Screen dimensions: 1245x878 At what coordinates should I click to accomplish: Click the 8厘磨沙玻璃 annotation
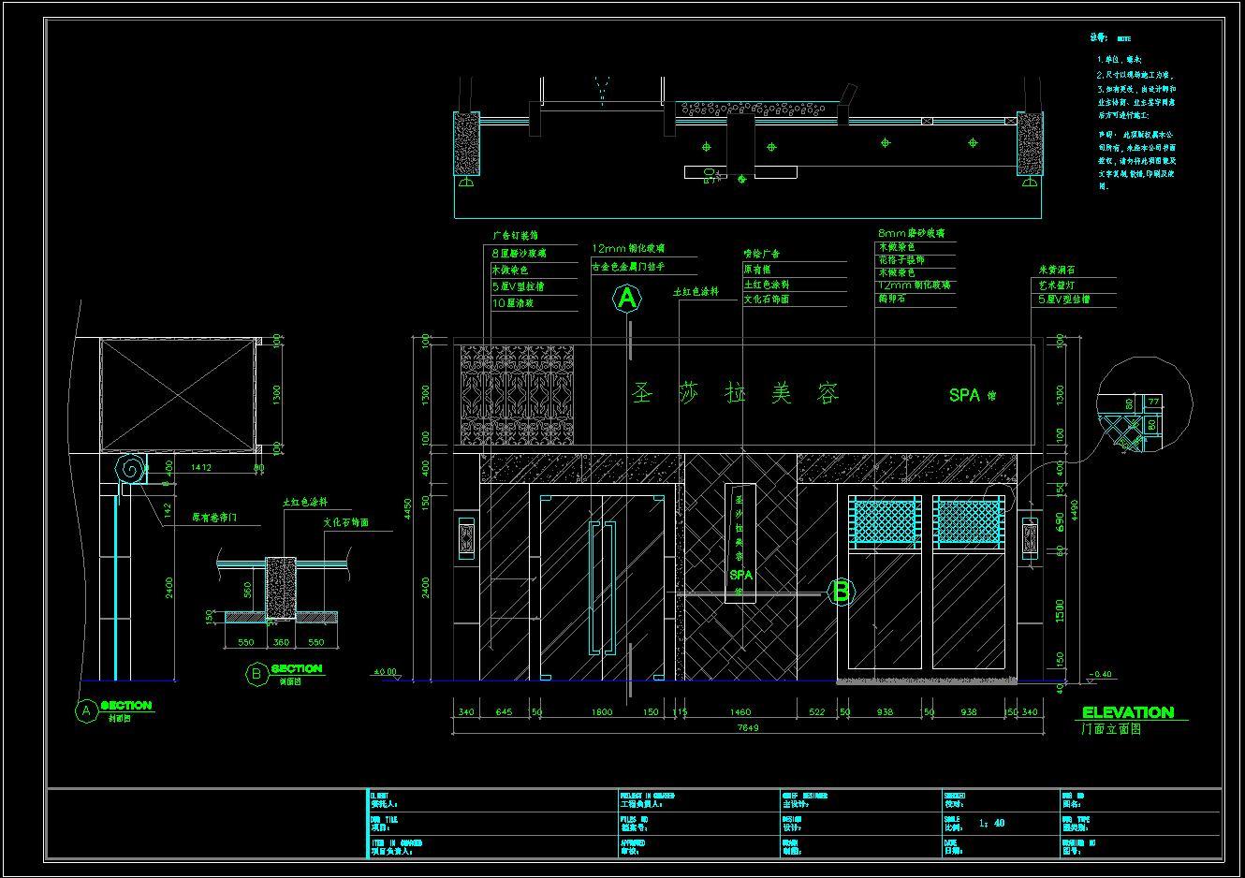(520, 253)
